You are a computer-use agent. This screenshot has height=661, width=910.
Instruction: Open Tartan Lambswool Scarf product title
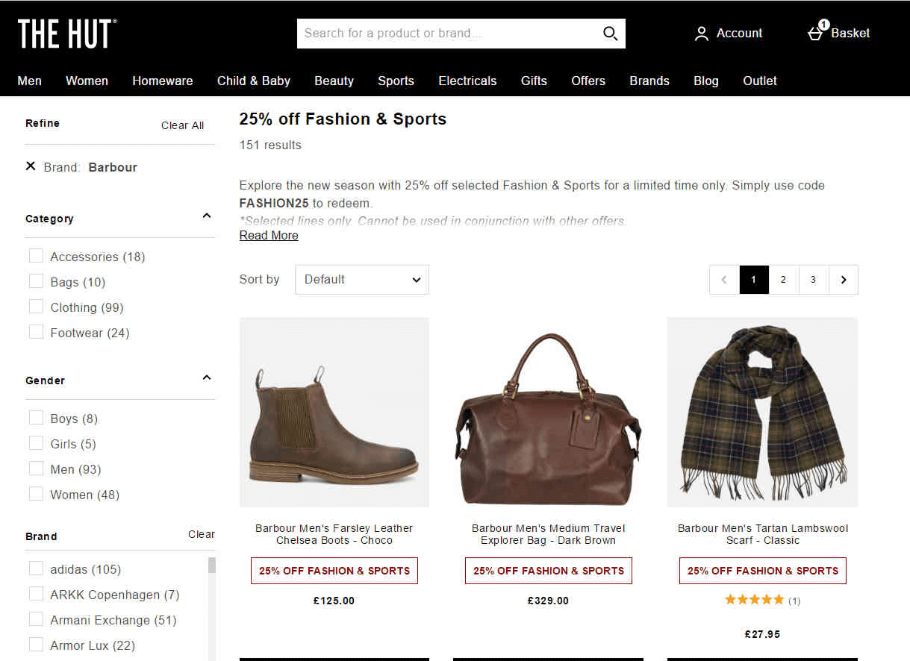(763, 534)
